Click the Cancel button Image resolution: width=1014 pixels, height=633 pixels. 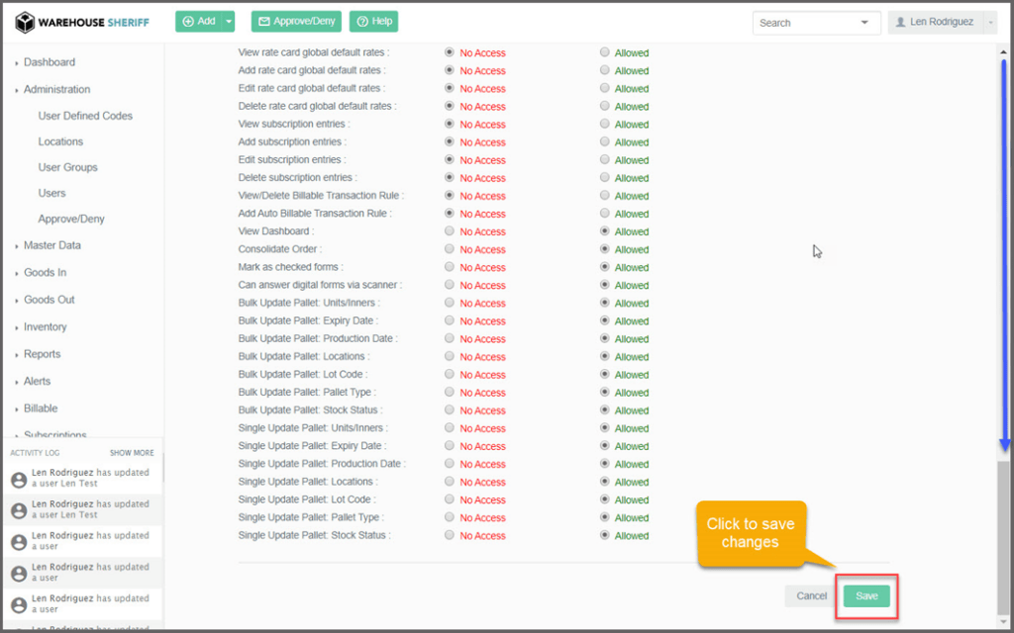coord(811,596)
